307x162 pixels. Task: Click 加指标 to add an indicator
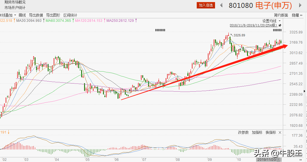point(257,133)
